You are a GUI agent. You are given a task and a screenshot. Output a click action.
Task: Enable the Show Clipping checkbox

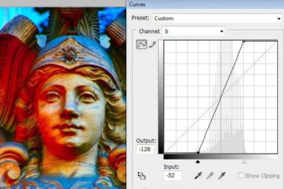pos(241,175)
